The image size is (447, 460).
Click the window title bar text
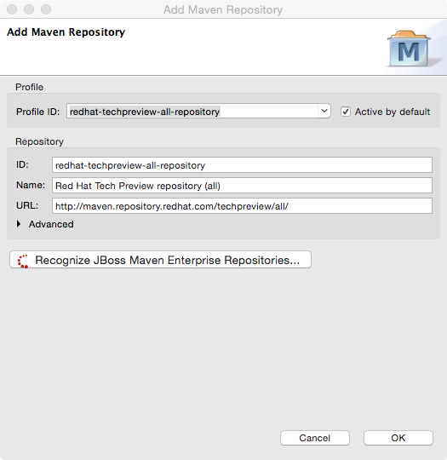coord(223,9)
